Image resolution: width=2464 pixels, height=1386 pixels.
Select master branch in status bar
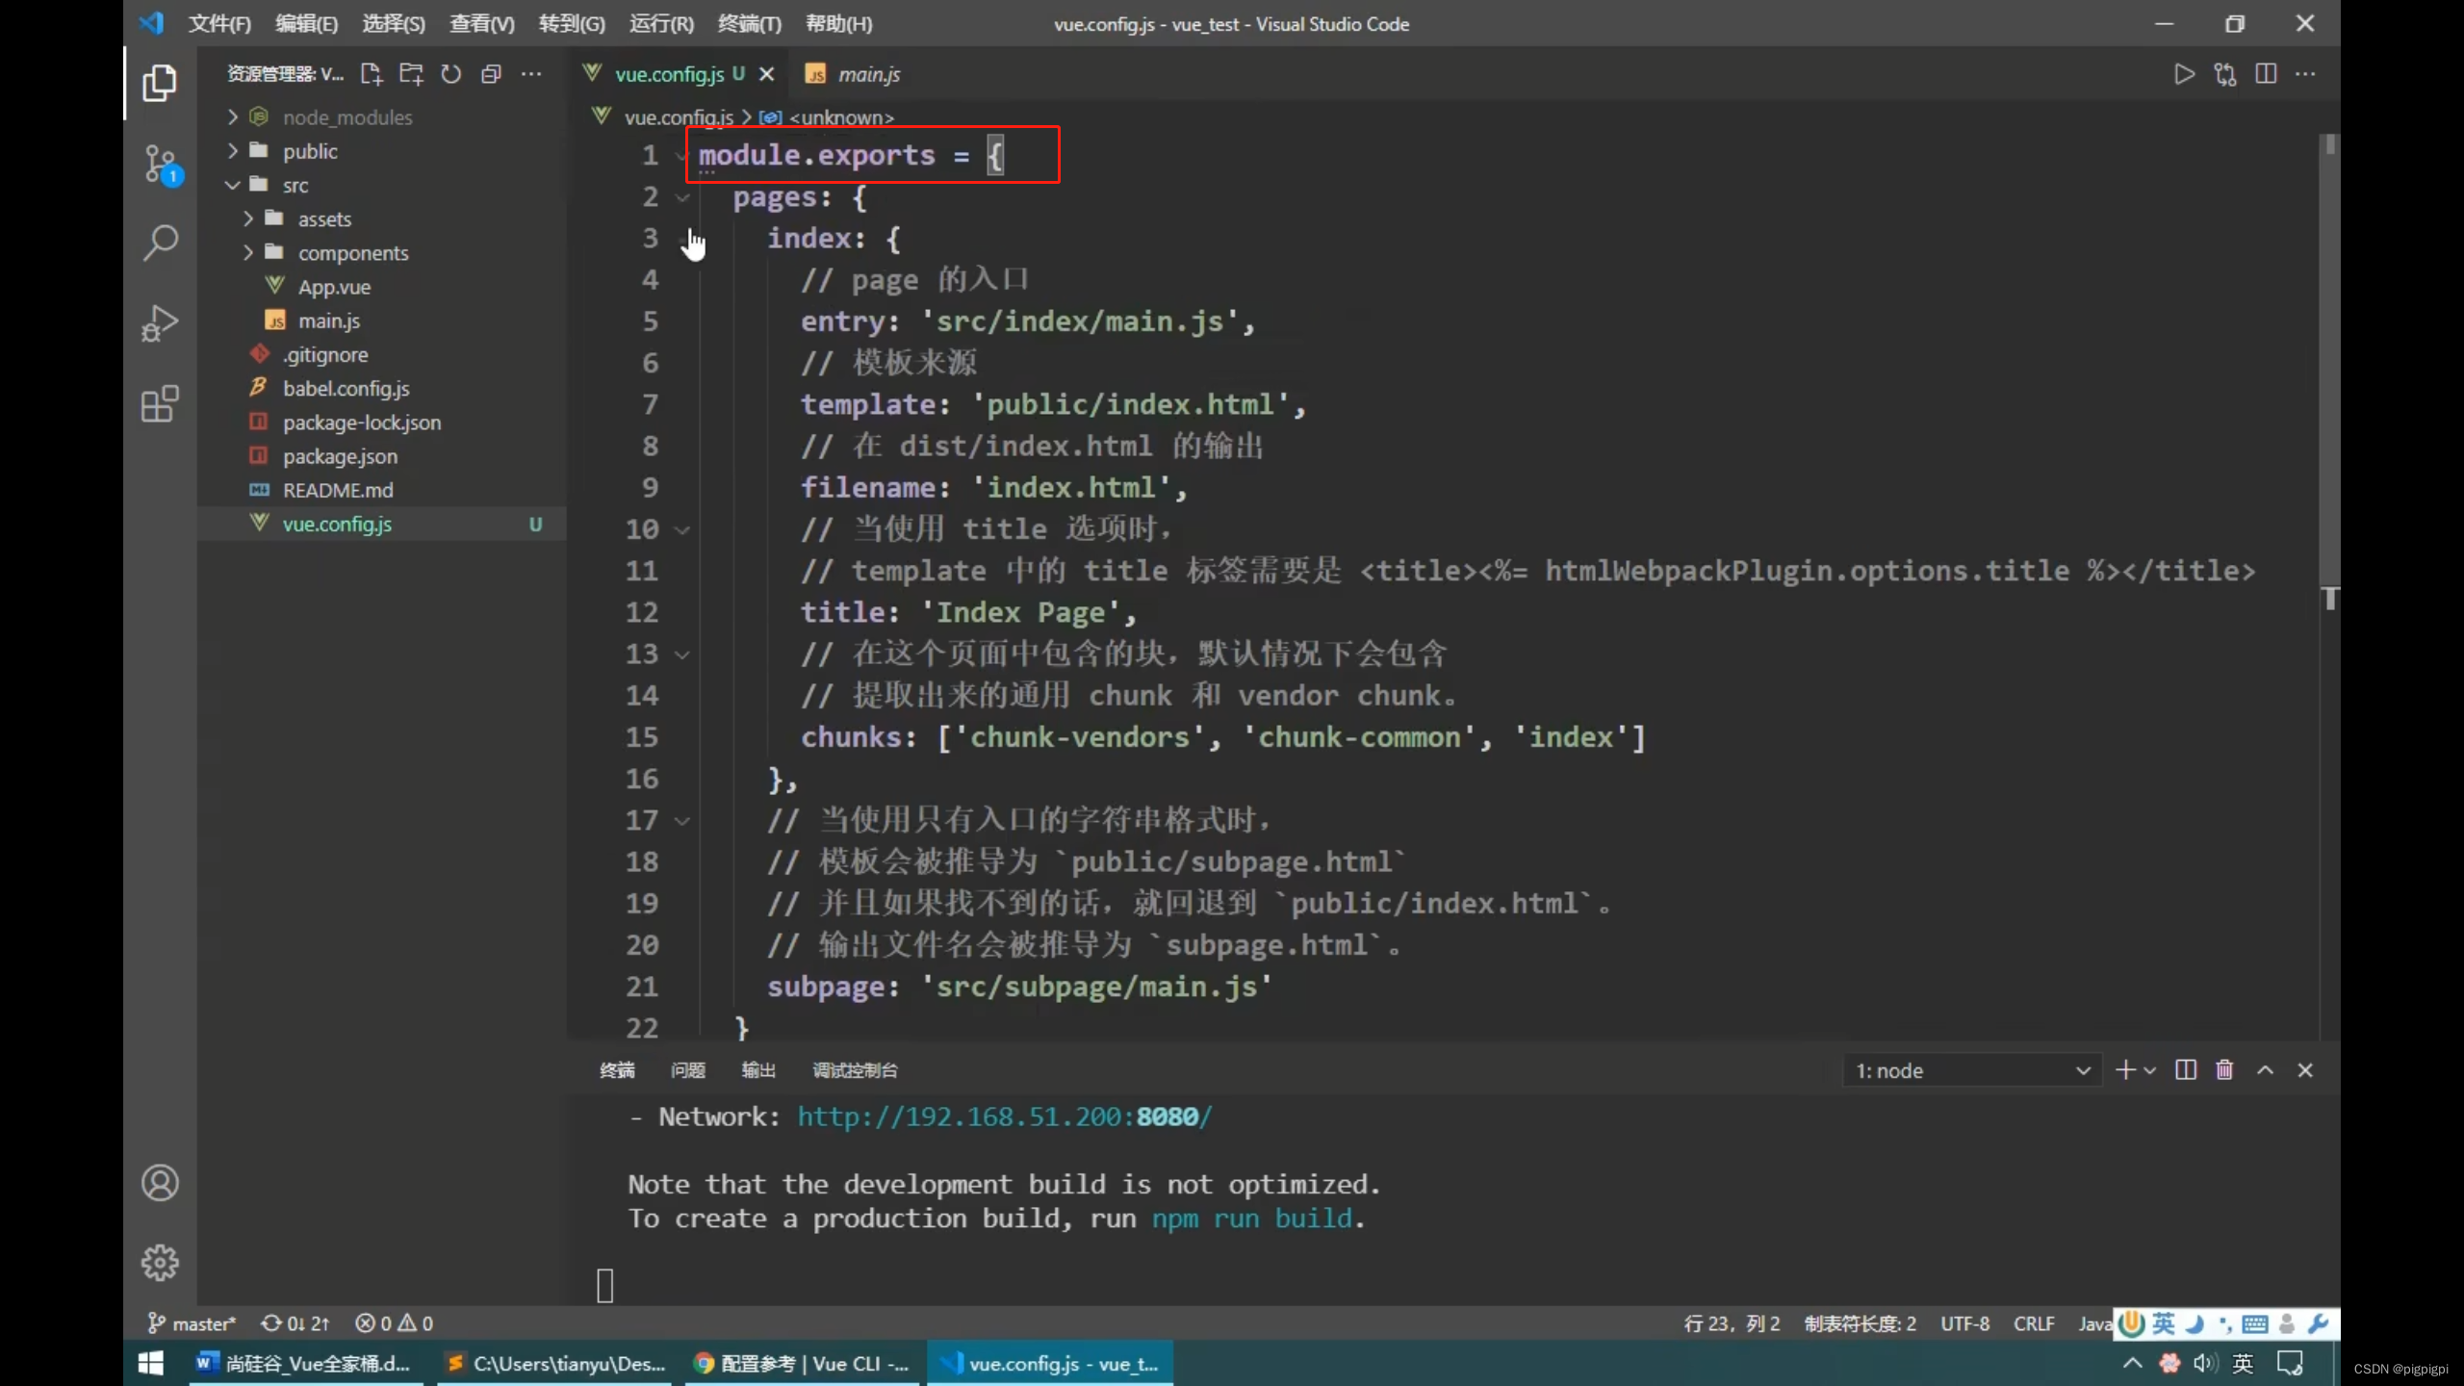tap(192, 1322)
